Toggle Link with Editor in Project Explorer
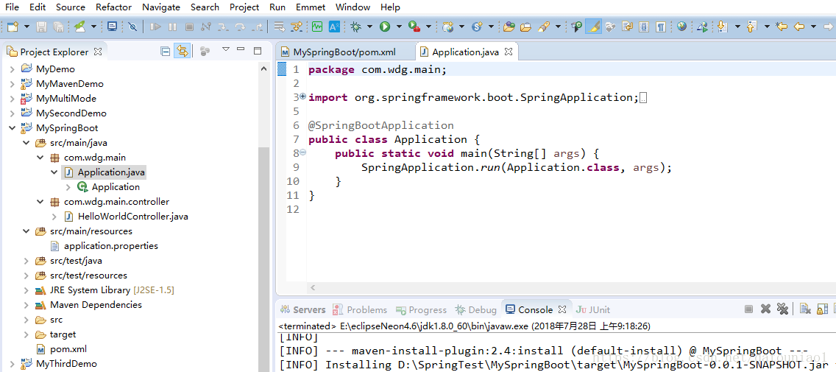Viewport: 836px width, 372px height. (x=182, y=51)
